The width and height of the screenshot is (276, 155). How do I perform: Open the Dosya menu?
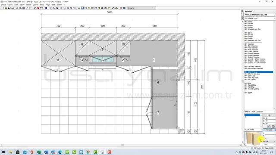click(3, 5)
